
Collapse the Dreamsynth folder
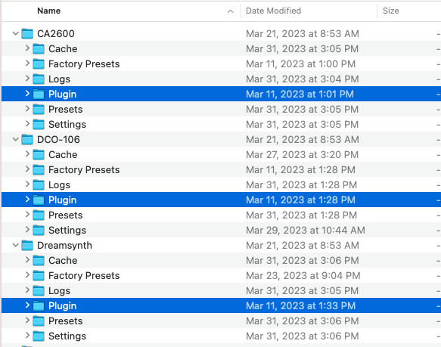click(16, 246)
